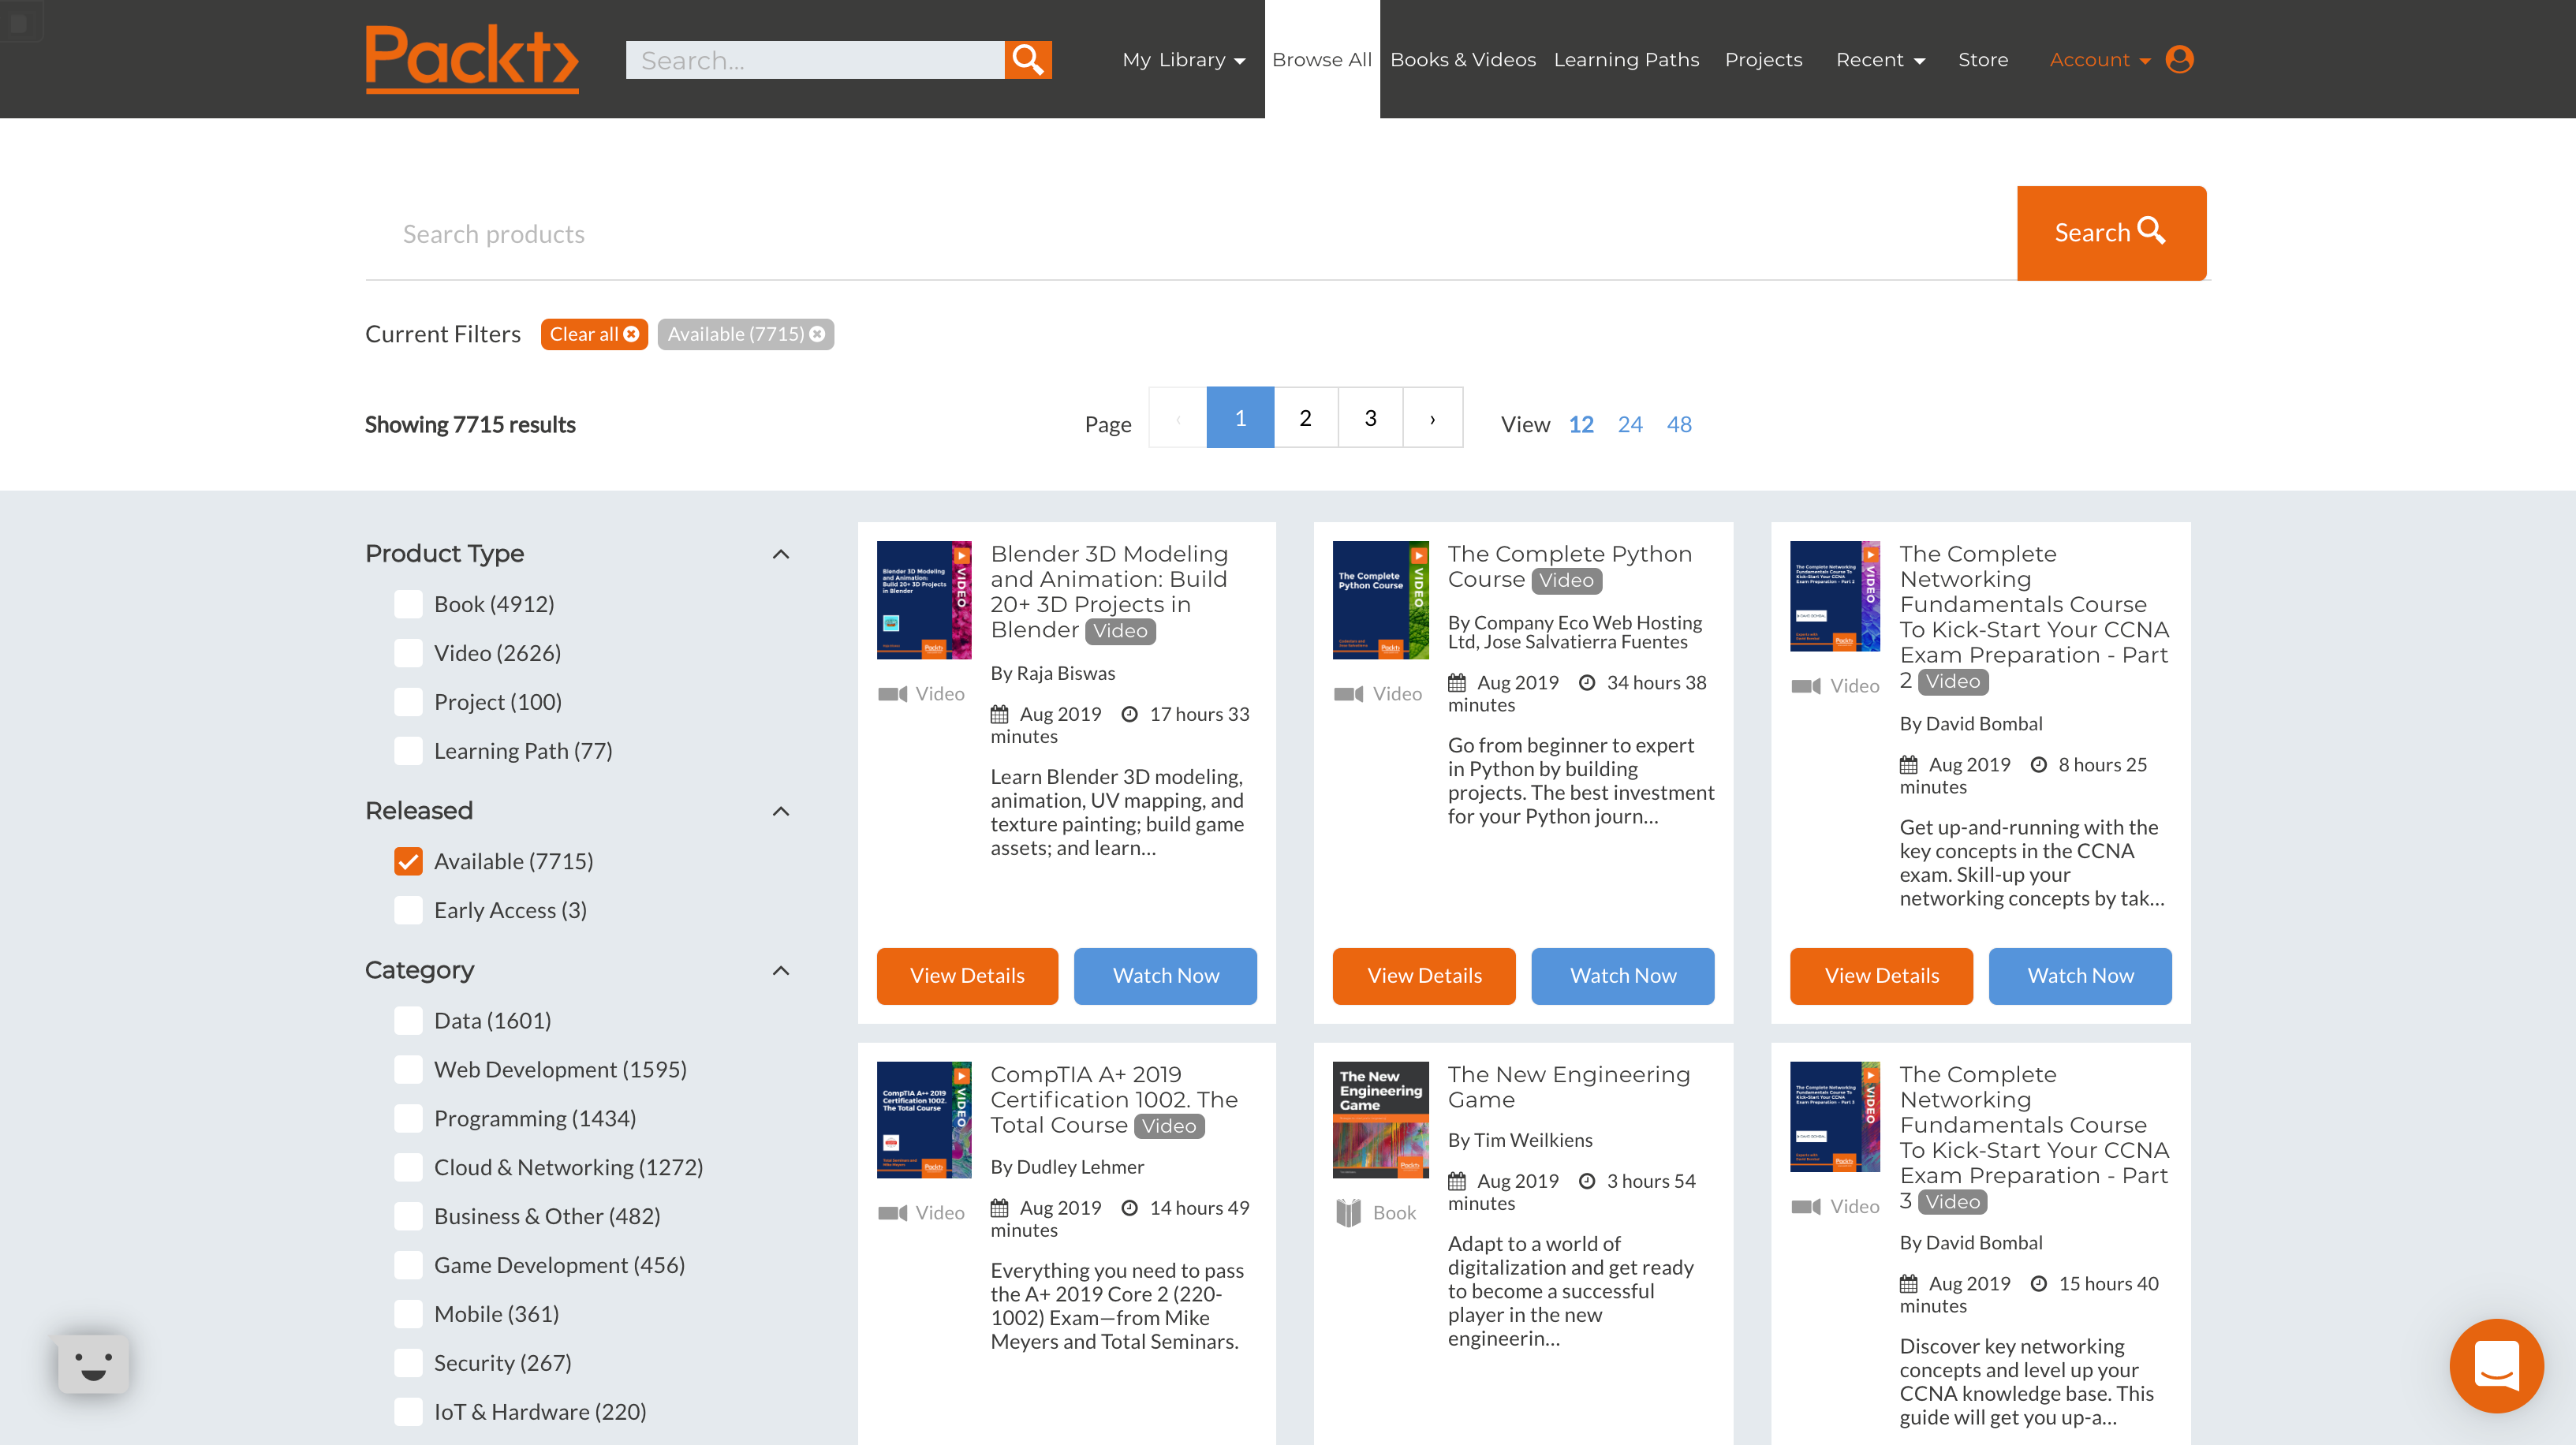The image size is (2576, 1445).
Task: Check the Book (4912) product type
Action: coord(408,604)
